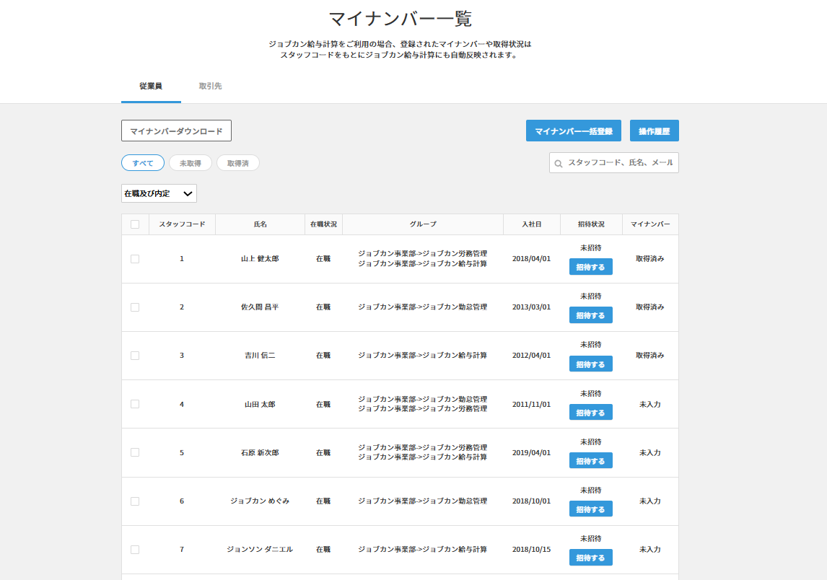Click hire date 2018/10/01
This screenshot has height=580, width=827.
(x=532, y=501)
